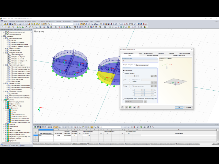219x164 pixels.
Task: Expand the 'Стержни' results tree node
Action: (4, 124)
